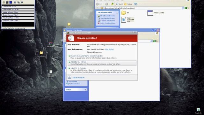The height and width of the screenshot is (115, 204).
Task: Open the Recycle Bin on the desktop
Action: click(x=198, y=110)
